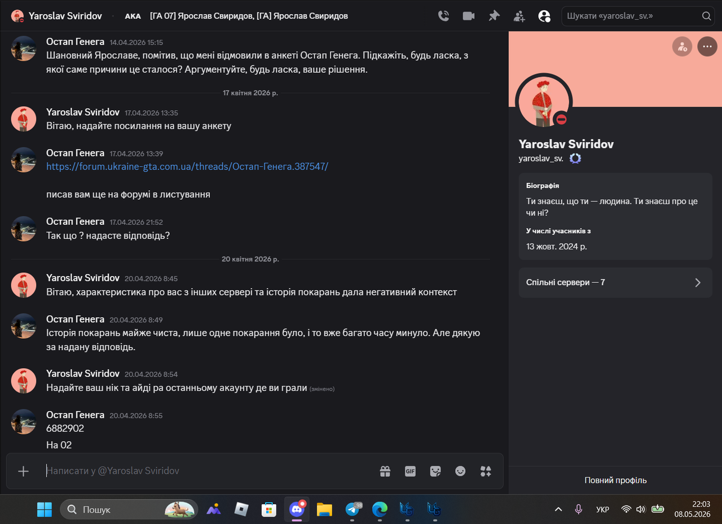Open pinned messages in the header
The width and height of the screenshot is (722, 524).
tap(494, 16)
